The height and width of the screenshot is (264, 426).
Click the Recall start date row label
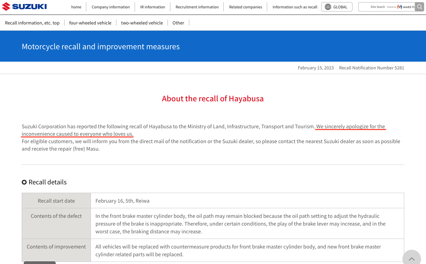click(56, 201)
